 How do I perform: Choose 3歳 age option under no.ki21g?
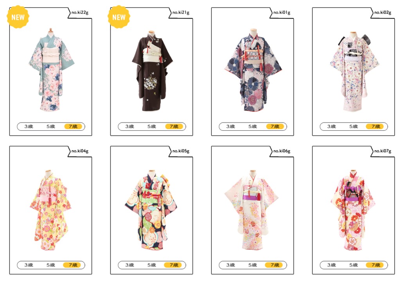[x=130, y=126]
